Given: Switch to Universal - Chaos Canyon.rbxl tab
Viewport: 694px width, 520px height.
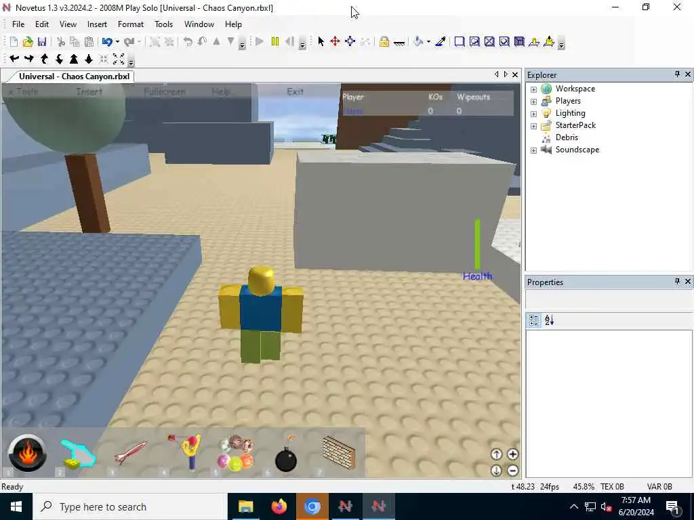Looking at the screenshot, I should (74, 77).
